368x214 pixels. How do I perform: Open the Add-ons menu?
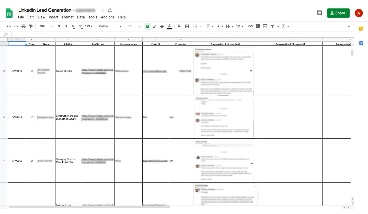[x=108, y=17]
